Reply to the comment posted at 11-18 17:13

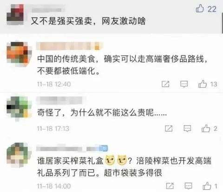click(187, 128)
